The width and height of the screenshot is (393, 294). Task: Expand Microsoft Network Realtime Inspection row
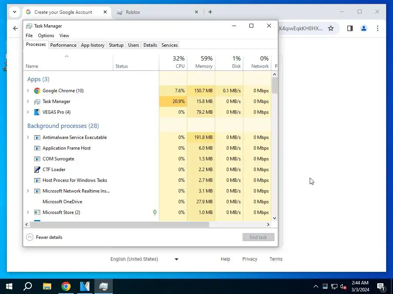(28, 191)
